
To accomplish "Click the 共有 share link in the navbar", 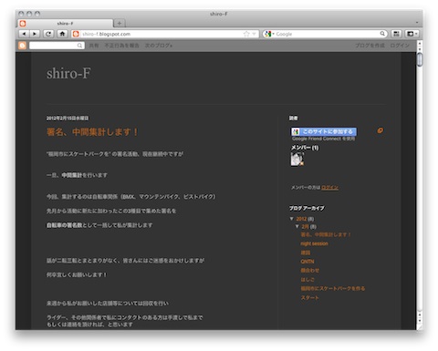I will (94, 46).
